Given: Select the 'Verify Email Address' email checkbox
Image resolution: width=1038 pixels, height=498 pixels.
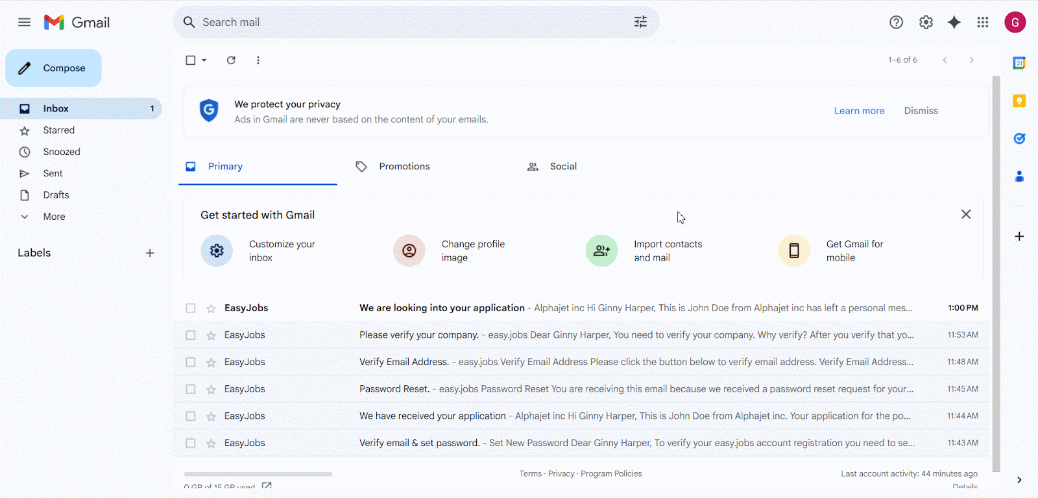Looking at the screenshot, I should (x=191, y=362).
